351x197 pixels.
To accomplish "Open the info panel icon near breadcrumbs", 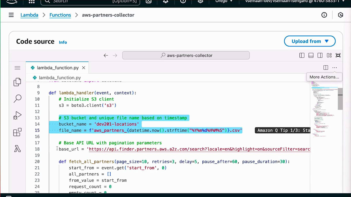I will pyautogui.click(x=324, y=15).
